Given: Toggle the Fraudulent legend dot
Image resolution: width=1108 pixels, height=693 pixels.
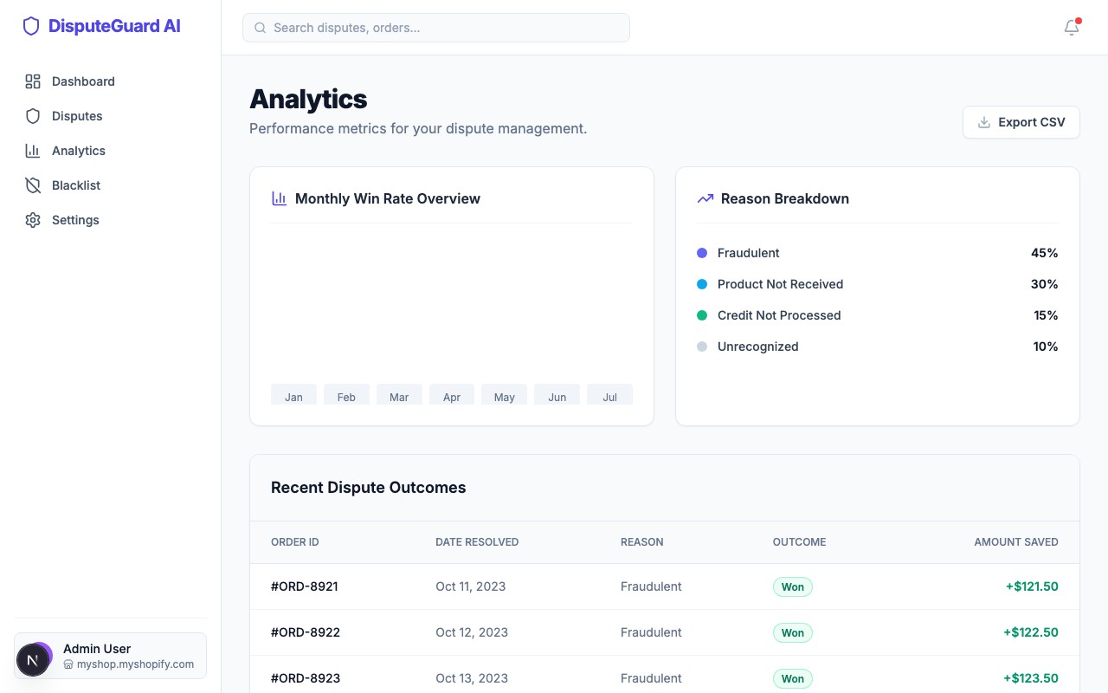Looking at the screenshot, I should point(701,253).
